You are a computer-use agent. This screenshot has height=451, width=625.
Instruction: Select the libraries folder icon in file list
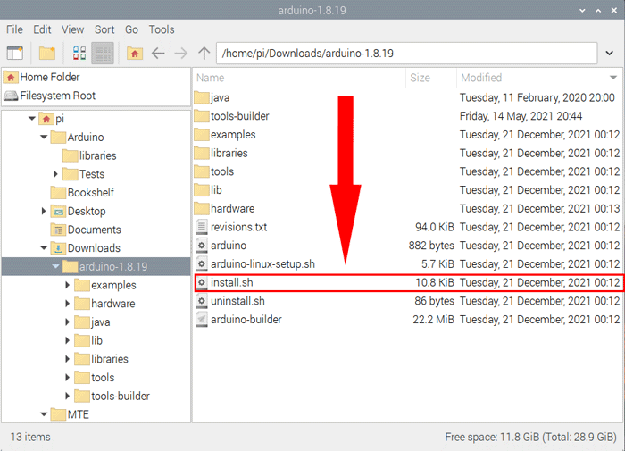(202, 153)
